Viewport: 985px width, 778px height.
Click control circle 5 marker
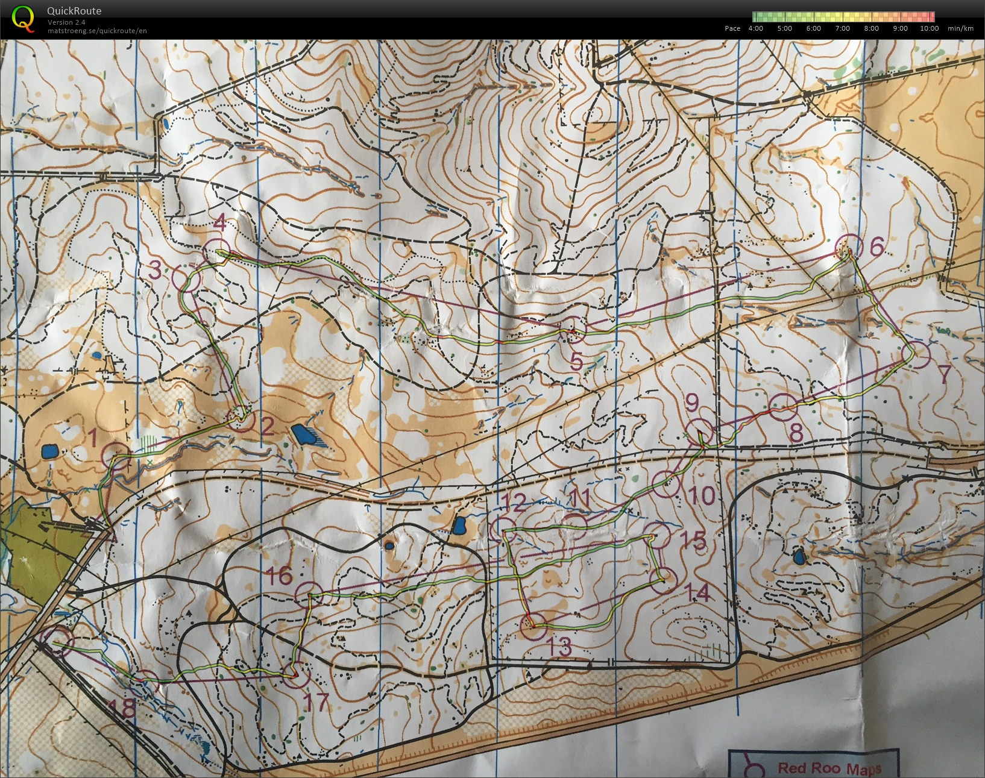pyautogui.click(x=573, y=329)
